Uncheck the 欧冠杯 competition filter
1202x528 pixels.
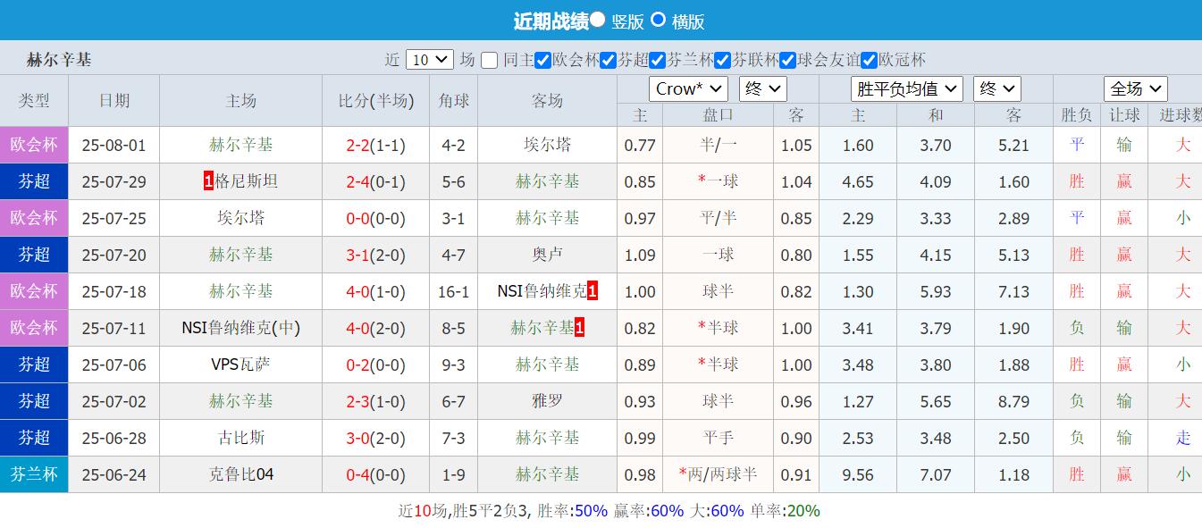tap(869, 61)
